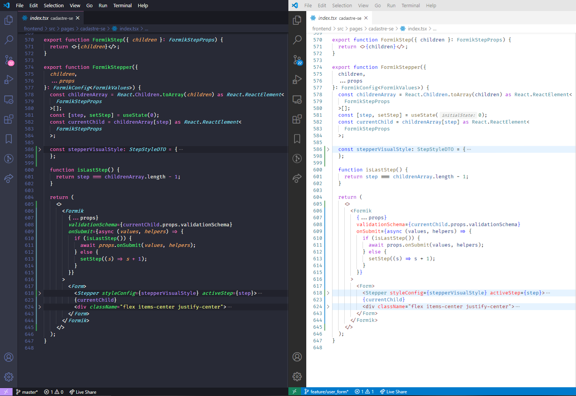Screen dimensions: 576x396
Task: Open GitLens view in the light window
Action: (x=297, y=158)
